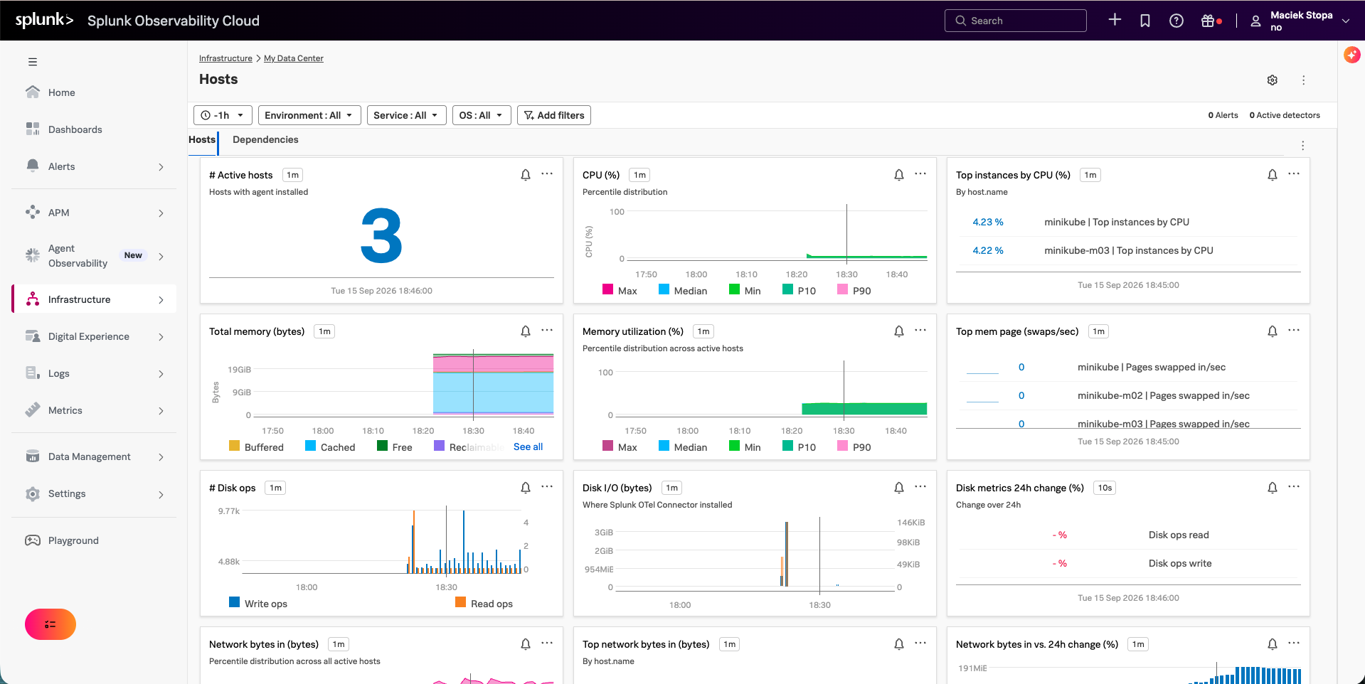Open more options on # Disk ops chart

pos(547,487)
